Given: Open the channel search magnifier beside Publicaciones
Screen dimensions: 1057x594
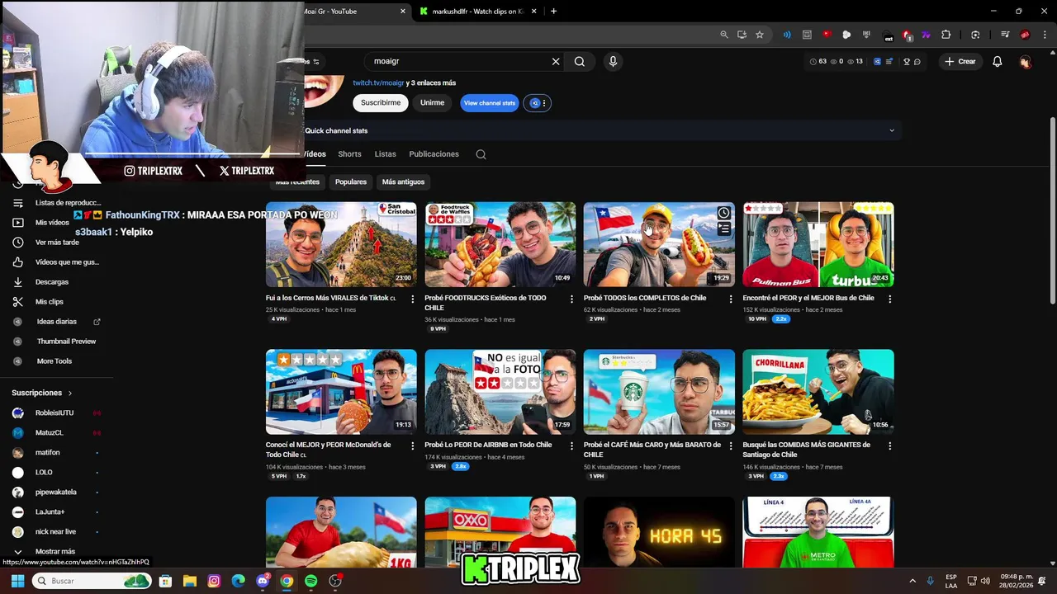Looking at the screenshot, I should [481, 154].
